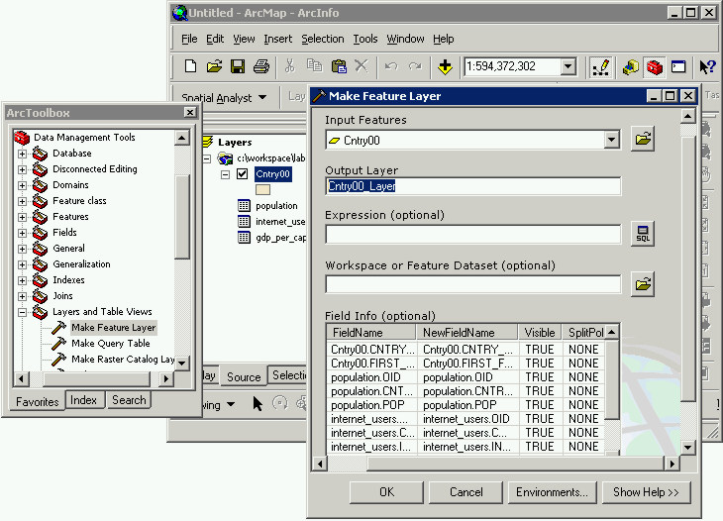Click the Environments... button
This screenshot has height=521, width=723.
click(552, 492)
